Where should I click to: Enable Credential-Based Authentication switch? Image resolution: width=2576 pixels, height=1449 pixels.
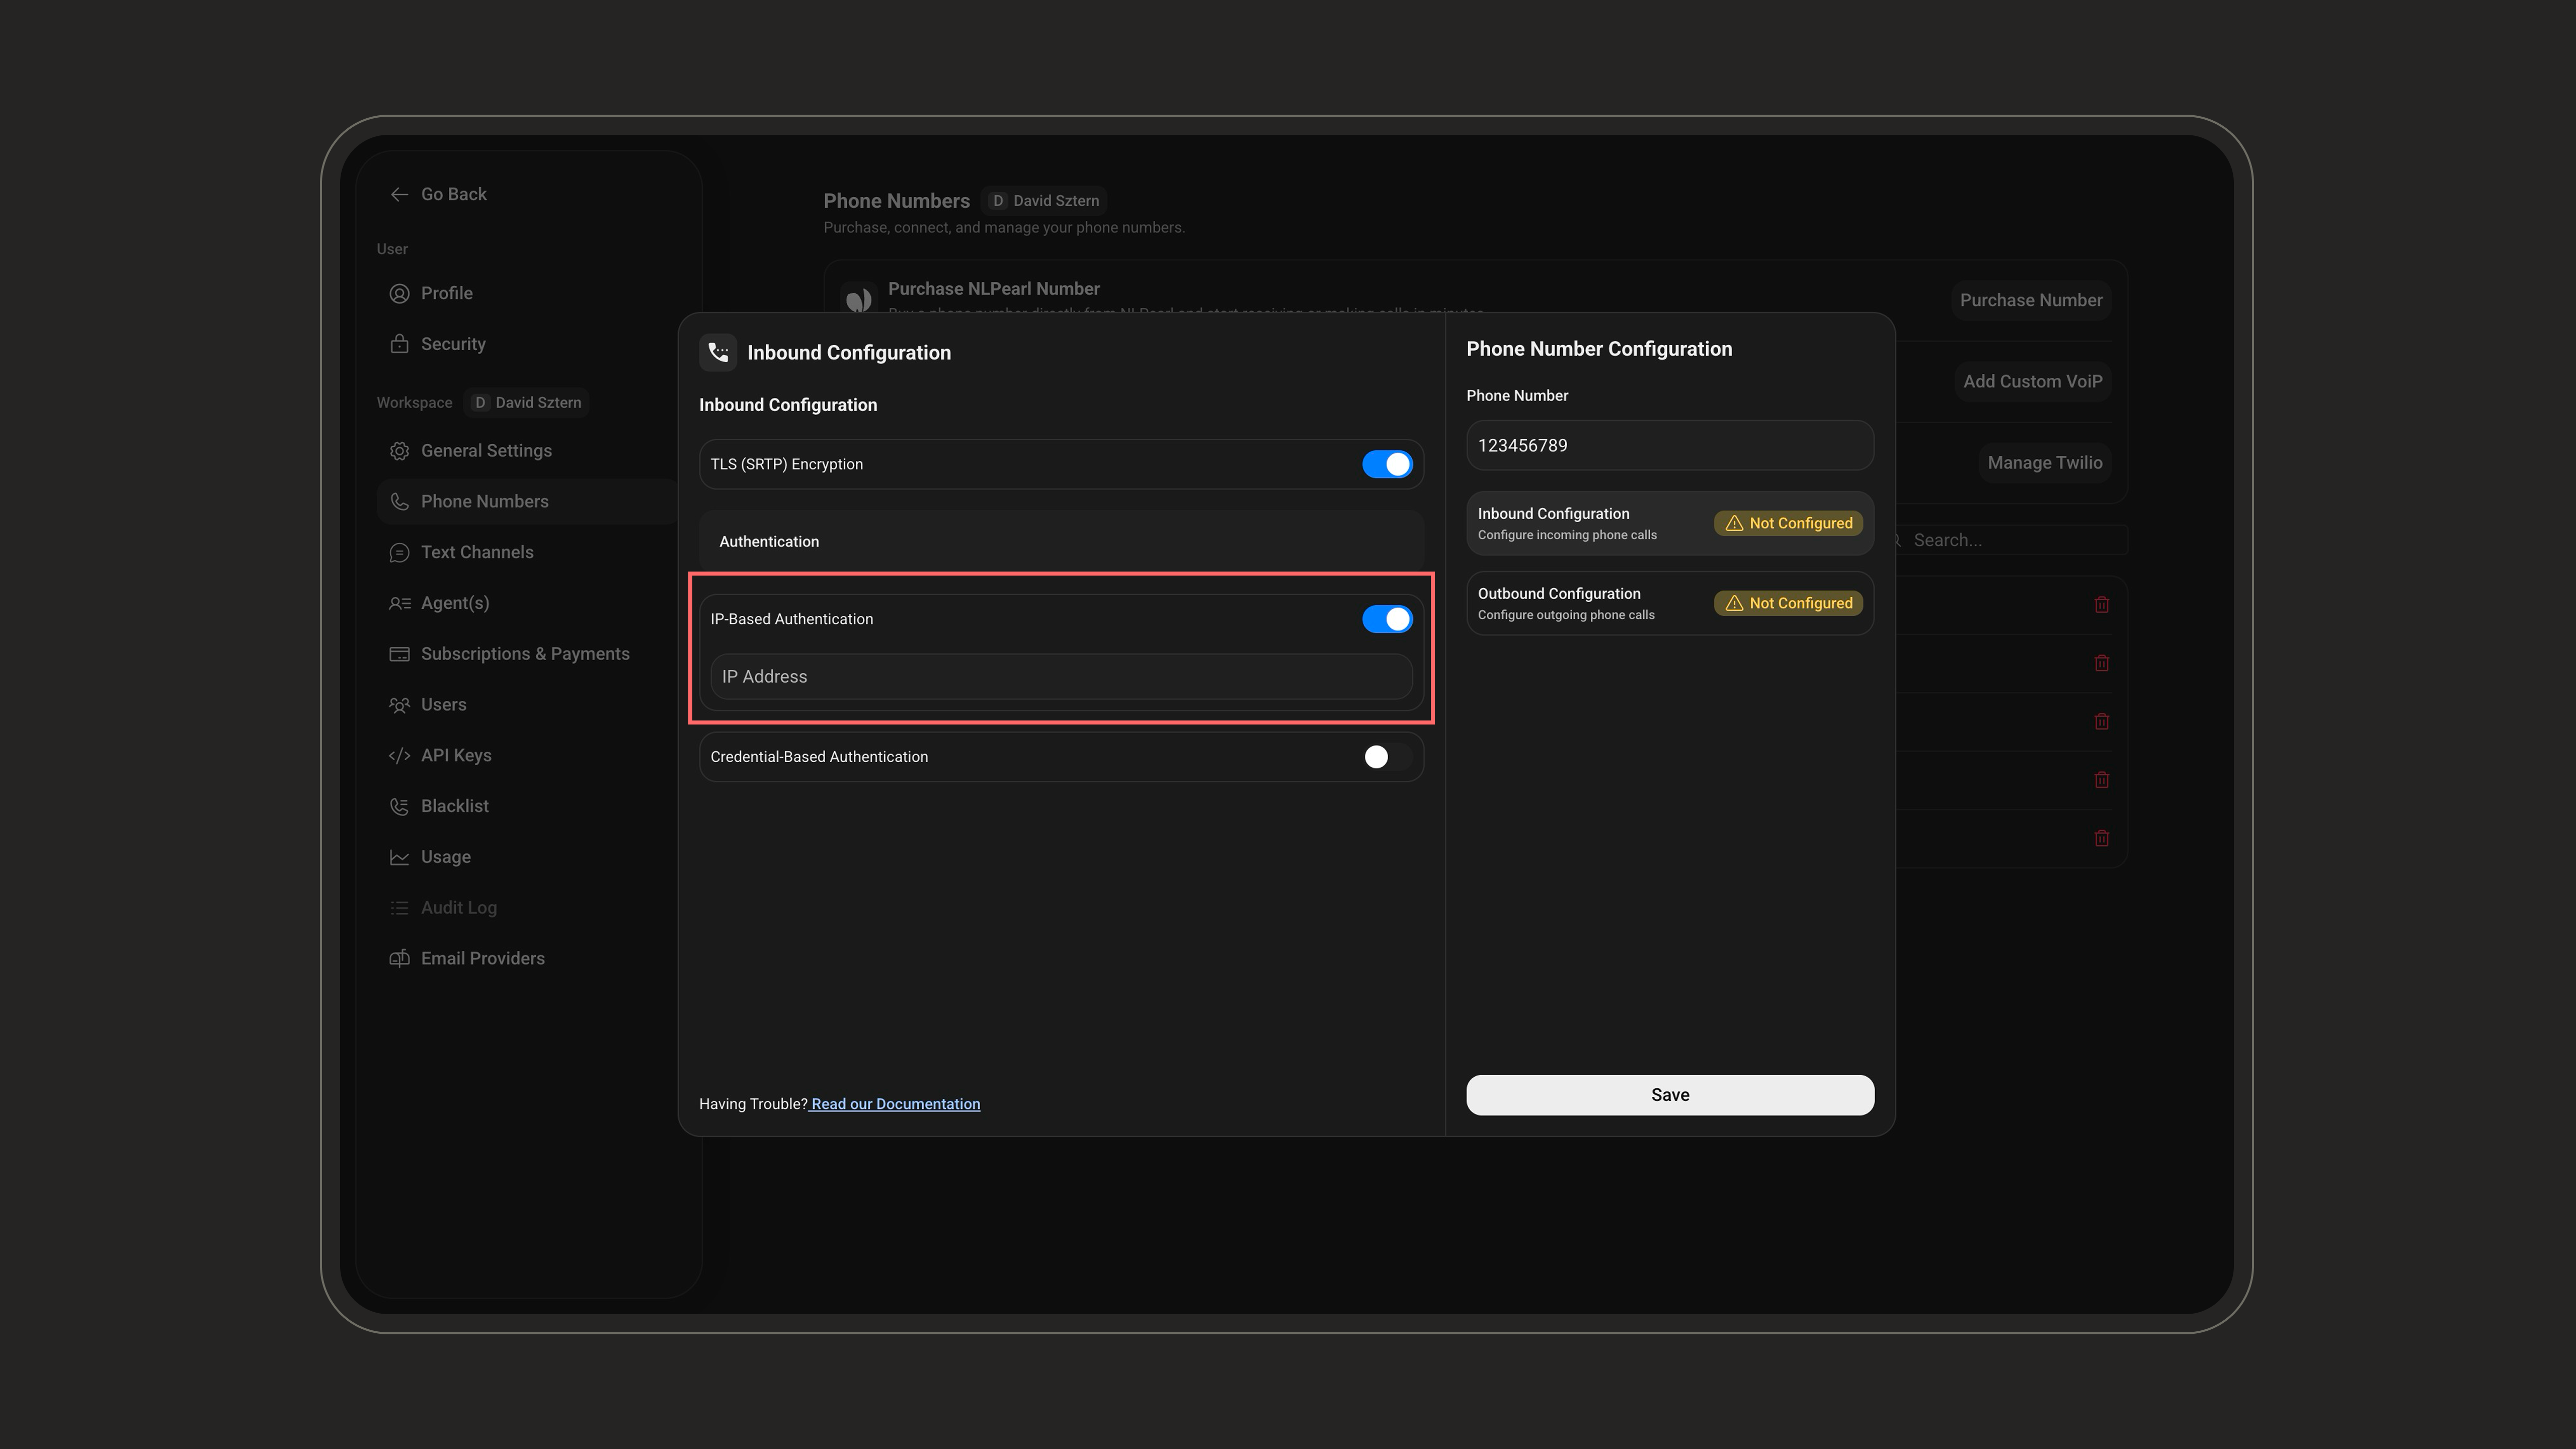tap(1387, 757)
